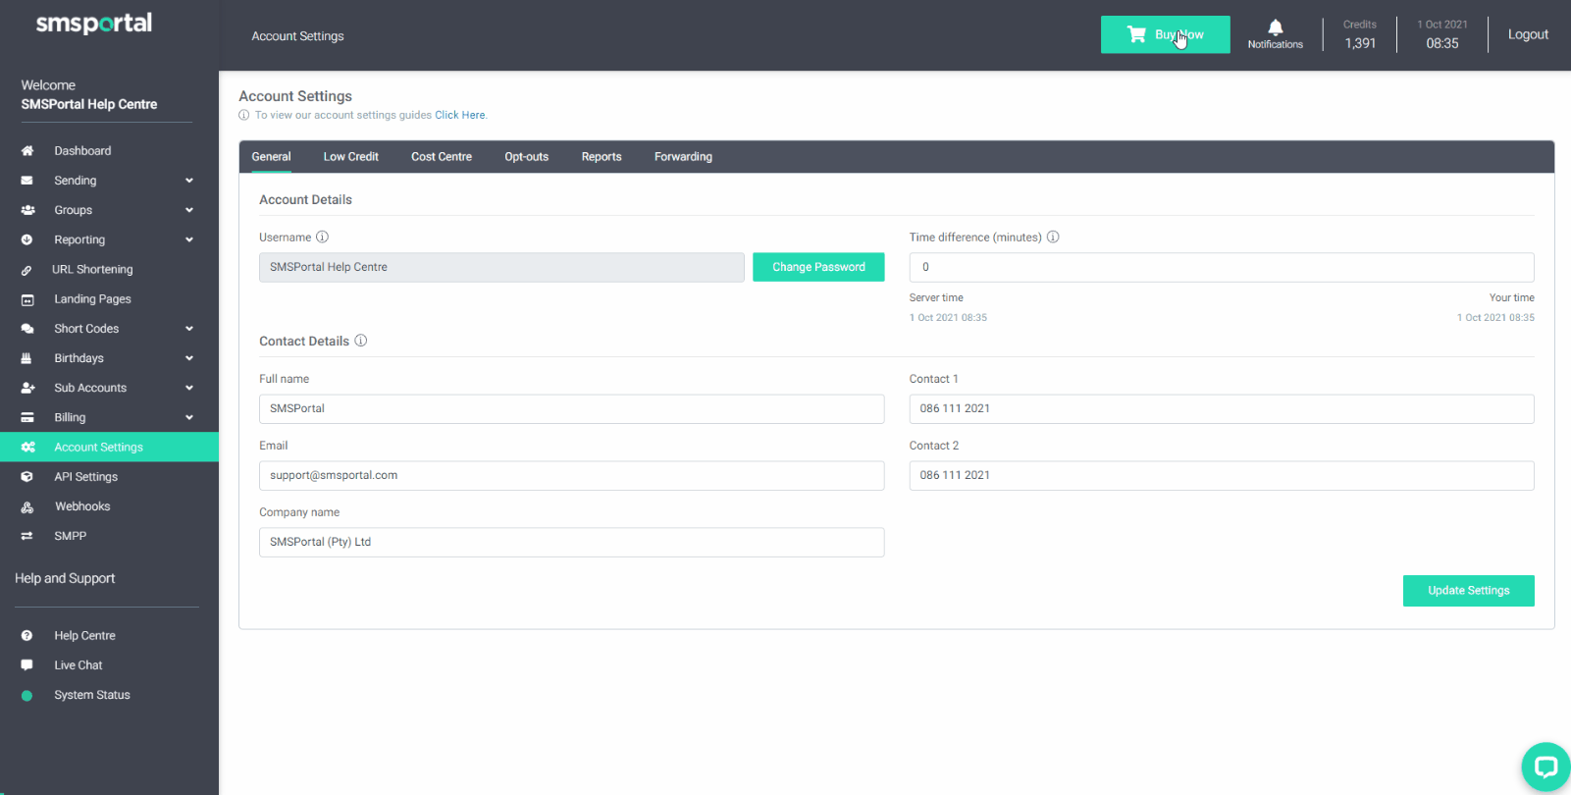Open URL Shortening sidebar item
Viewport: 1571px width, 795px height.
92,270
